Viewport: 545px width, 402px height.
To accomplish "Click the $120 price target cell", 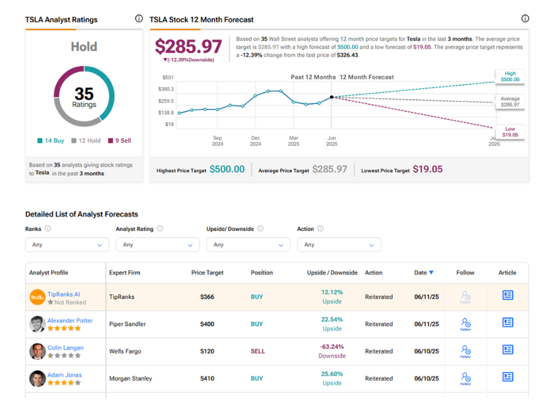I will pyautogui.click(x=207, y=352).
